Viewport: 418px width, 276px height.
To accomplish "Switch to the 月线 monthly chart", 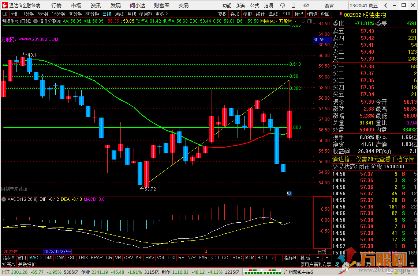I will click(132, 14).
